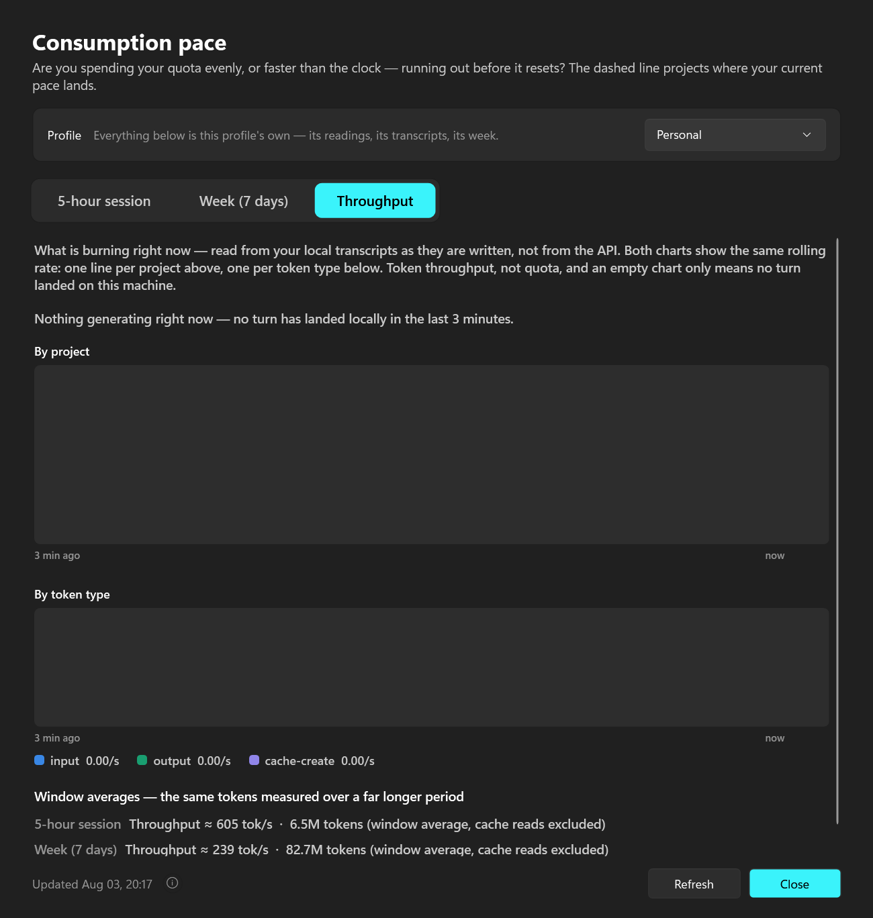Click the 5-hour session window average row

tap(320, 824)
